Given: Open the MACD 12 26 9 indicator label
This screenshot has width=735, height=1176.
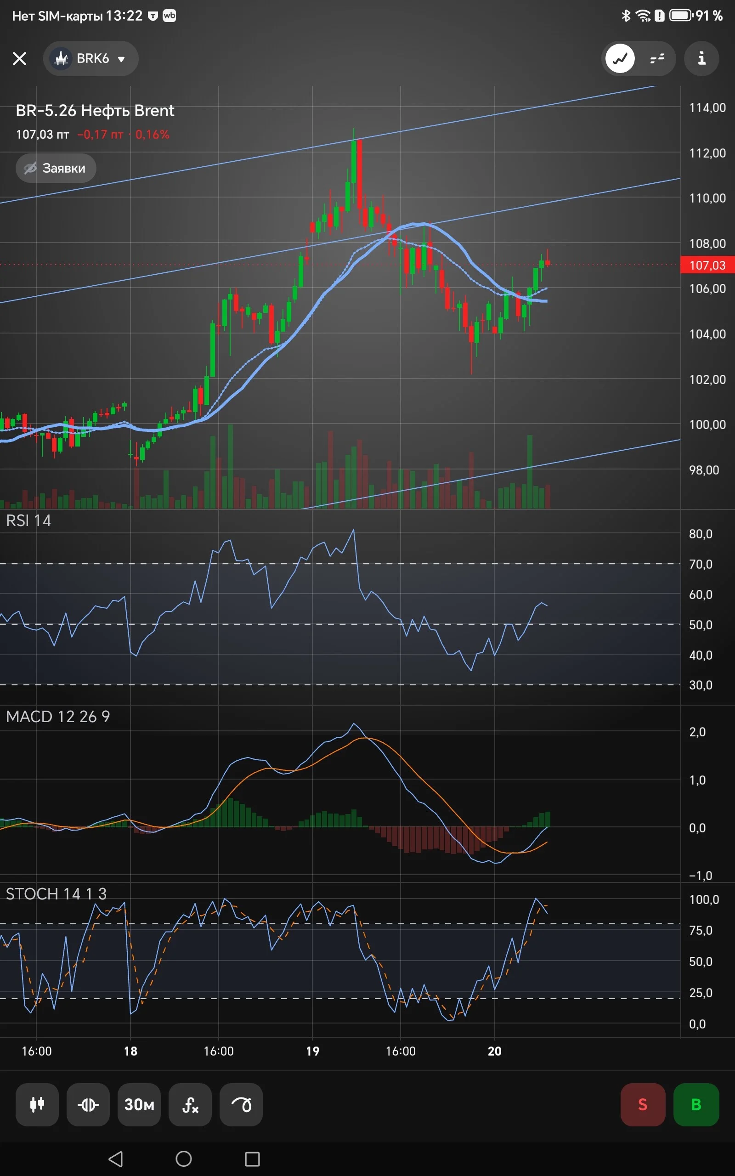Looking at the screenshot, I should point(58,716).
